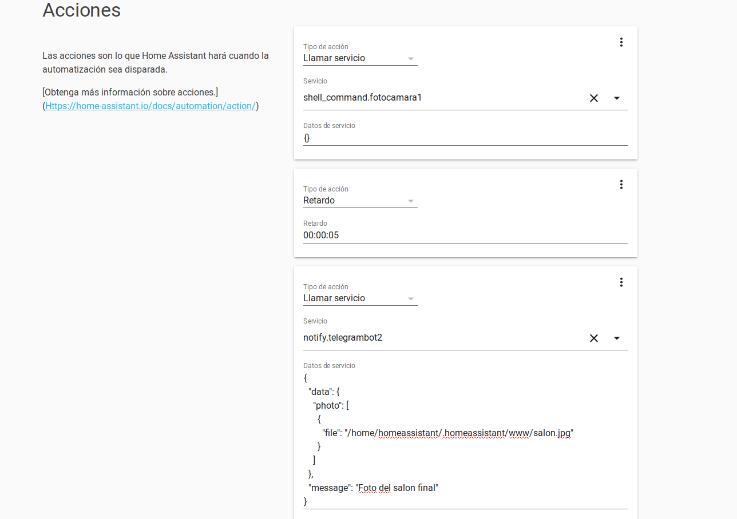The height and width of the screenshot is (519, 737).
Task: Expand the service list for notify.telegrambot2
Action: (x=616, y=338)
